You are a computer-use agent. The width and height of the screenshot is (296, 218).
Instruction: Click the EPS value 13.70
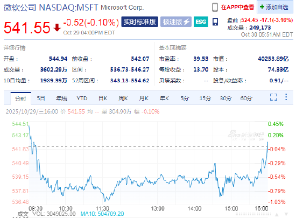click(x=201, y=69)
